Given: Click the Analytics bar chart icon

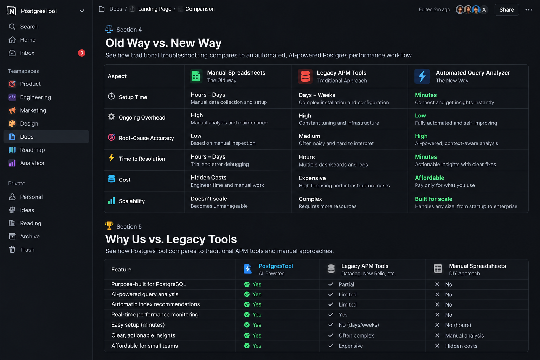Looking at the screenshot, I should tap(12, 163).
